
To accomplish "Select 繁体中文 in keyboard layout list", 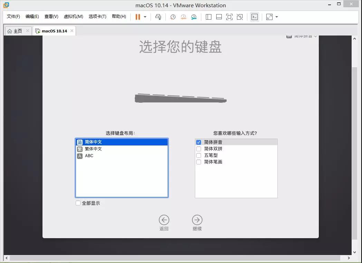I will (x=93, y=149).
